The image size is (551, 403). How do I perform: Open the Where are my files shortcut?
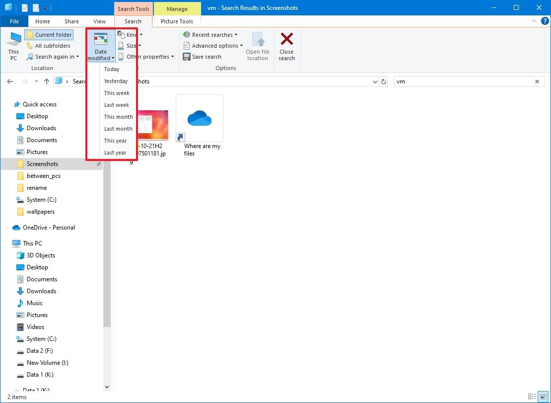point(199,118)
